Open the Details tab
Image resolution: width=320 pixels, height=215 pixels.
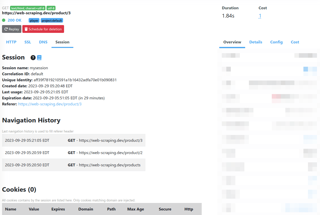pyautogui.click(x=255, y=42)
